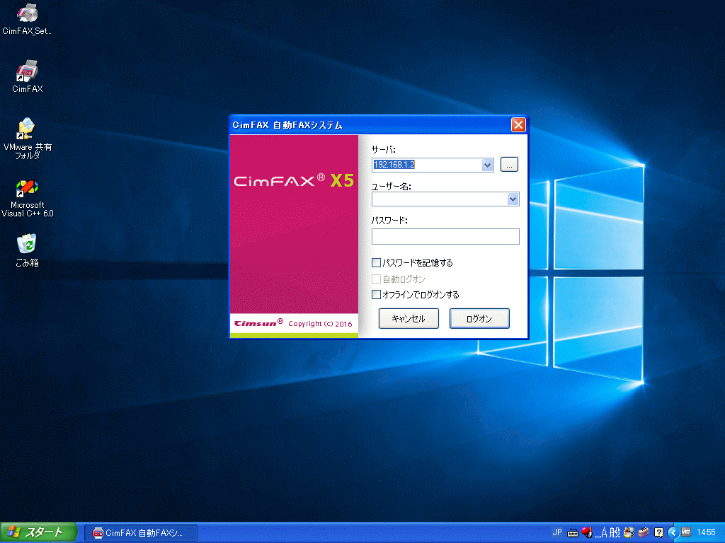Click the CimFAX X5 logo banner

pyautogui.click(x=294, y=180)
